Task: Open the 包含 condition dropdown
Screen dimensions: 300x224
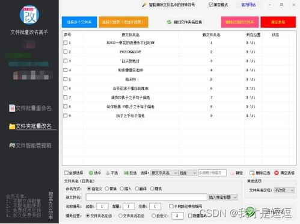Action: point(188,173)
